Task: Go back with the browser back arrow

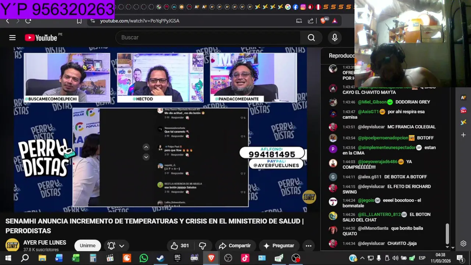Action: (7, 21)
